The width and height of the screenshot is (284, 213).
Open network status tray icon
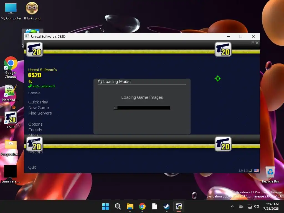click(250, 206)
